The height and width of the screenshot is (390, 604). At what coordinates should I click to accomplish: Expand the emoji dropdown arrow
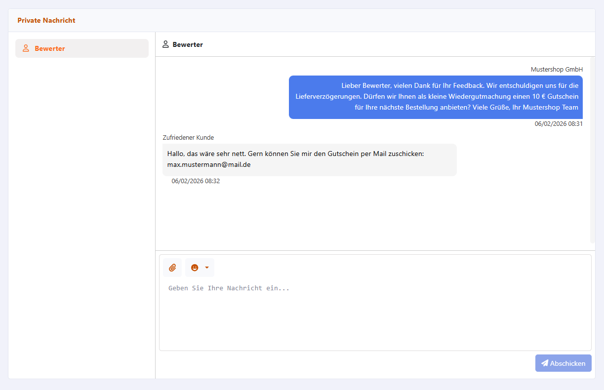tap(207, 268)
